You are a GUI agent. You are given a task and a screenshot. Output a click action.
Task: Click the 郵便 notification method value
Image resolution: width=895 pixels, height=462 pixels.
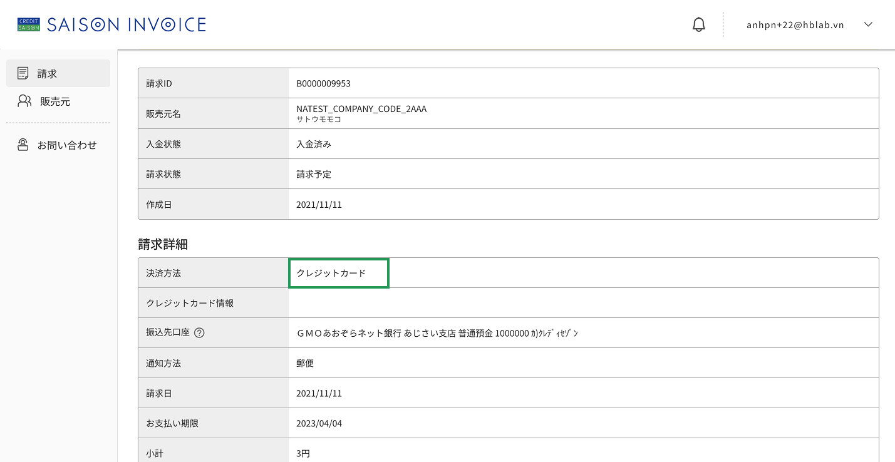coord(305,363)
